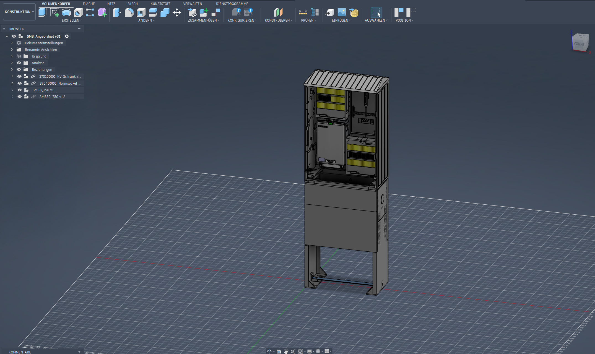Click the Orbit tool in navigation bar
The width and height of the screenshot is (595, 354).
tap(269, 351)
